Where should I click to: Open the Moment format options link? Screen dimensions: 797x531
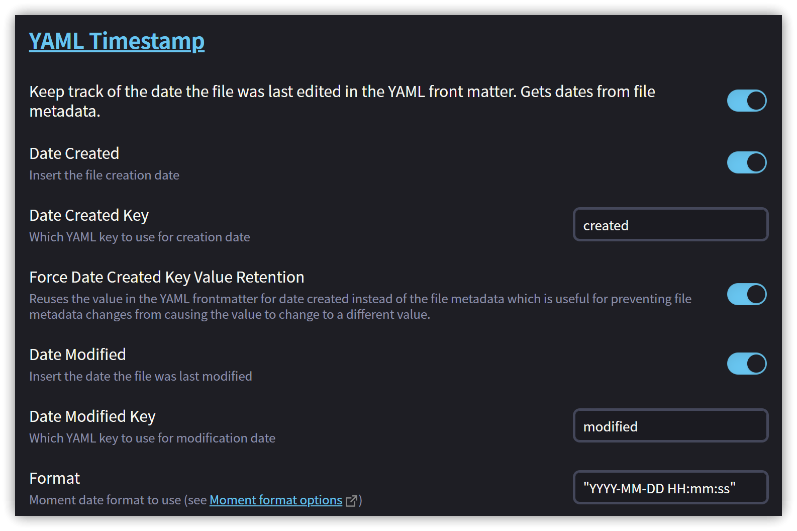[275, 500]
